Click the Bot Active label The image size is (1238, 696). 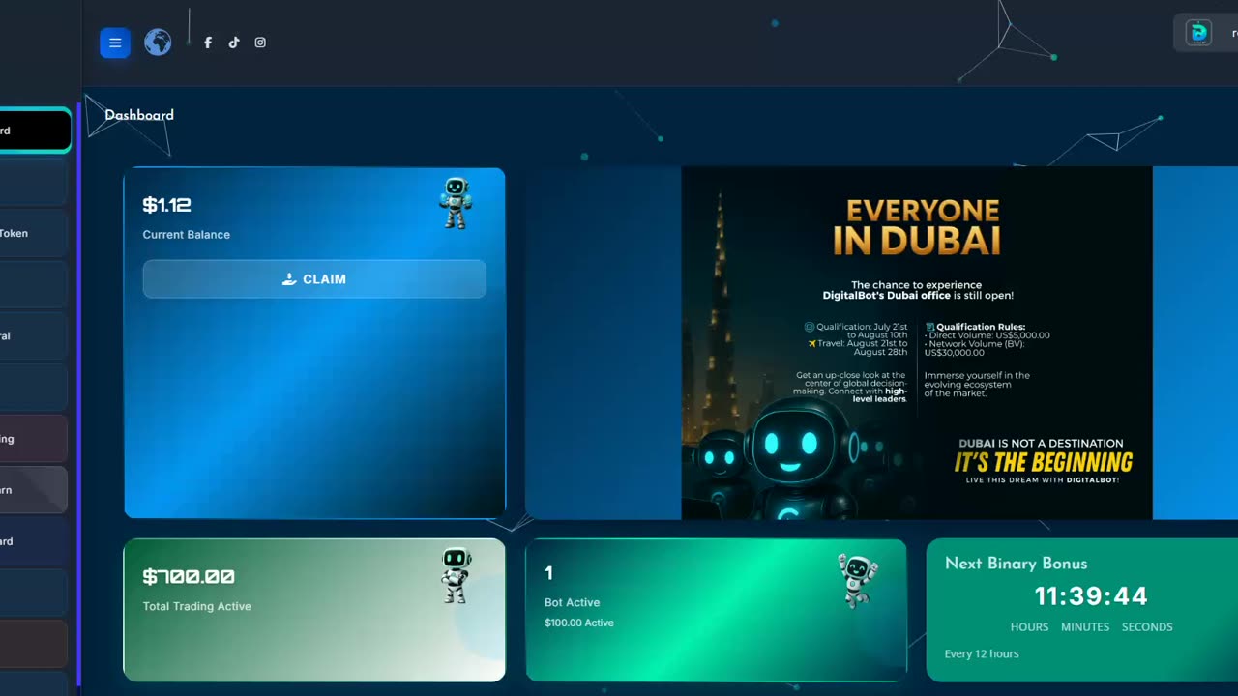(x=572, y=602)
